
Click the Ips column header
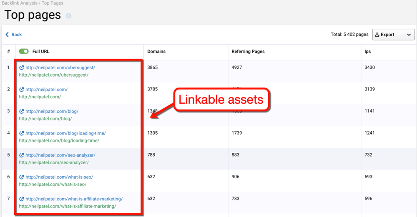(367, 52)
